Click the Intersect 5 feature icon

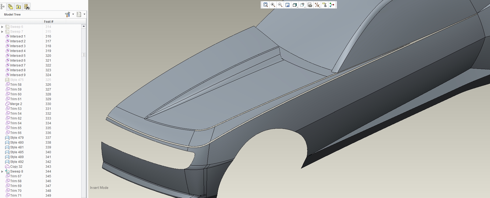(7, 56)
